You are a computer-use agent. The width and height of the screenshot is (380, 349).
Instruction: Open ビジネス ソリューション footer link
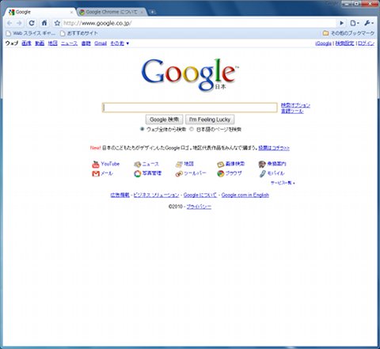[156, 195]
